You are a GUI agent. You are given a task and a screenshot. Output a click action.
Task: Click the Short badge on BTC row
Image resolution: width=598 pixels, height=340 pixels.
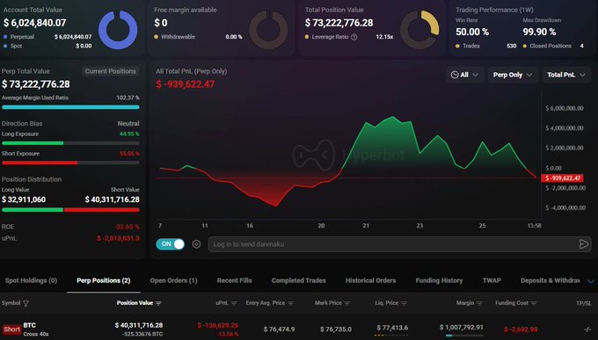coord(11,329)
